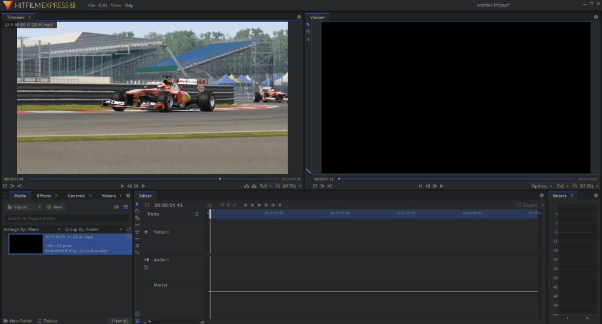Jump to Trimmer clip start
The image size is (602, 324).
(122, 186)
